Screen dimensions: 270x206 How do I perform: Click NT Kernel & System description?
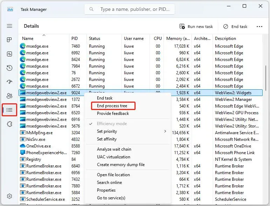click(x=233, y=159)
